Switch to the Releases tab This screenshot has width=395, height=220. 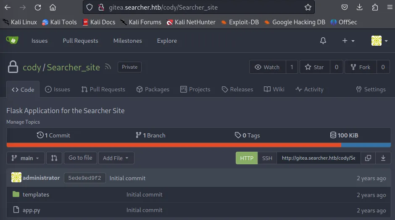(x=237, y=89)
